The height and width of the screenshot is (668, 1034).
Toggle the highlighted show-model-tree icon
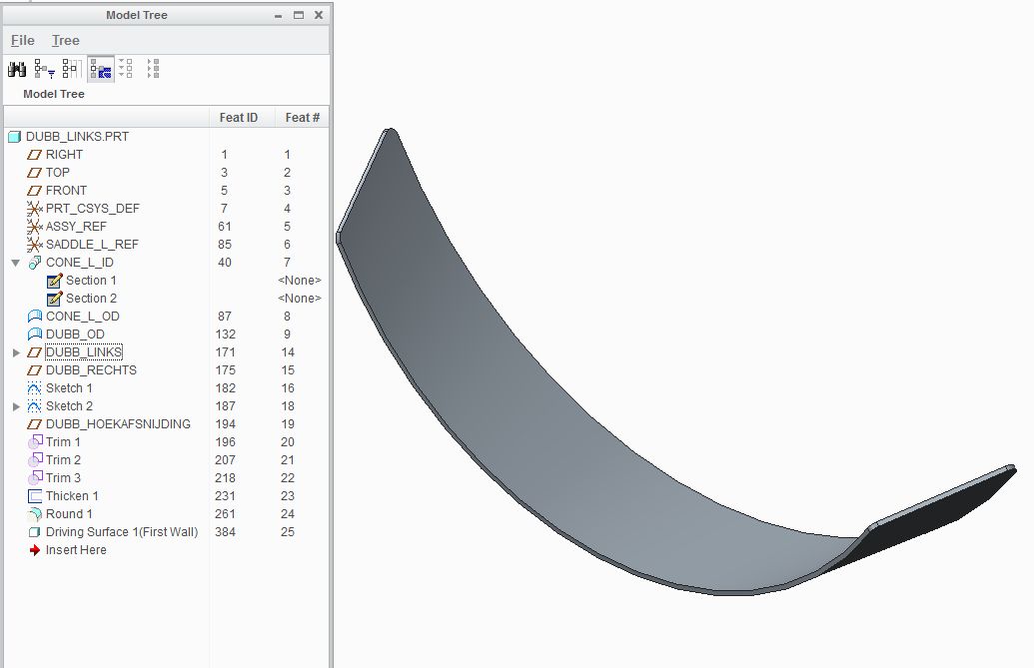101,69
